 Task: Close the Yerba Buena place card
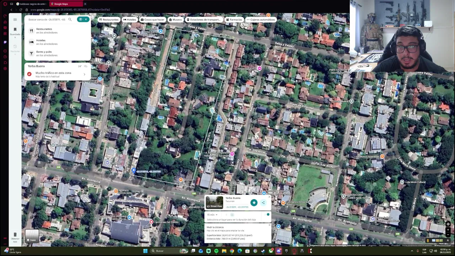[269, 197]
